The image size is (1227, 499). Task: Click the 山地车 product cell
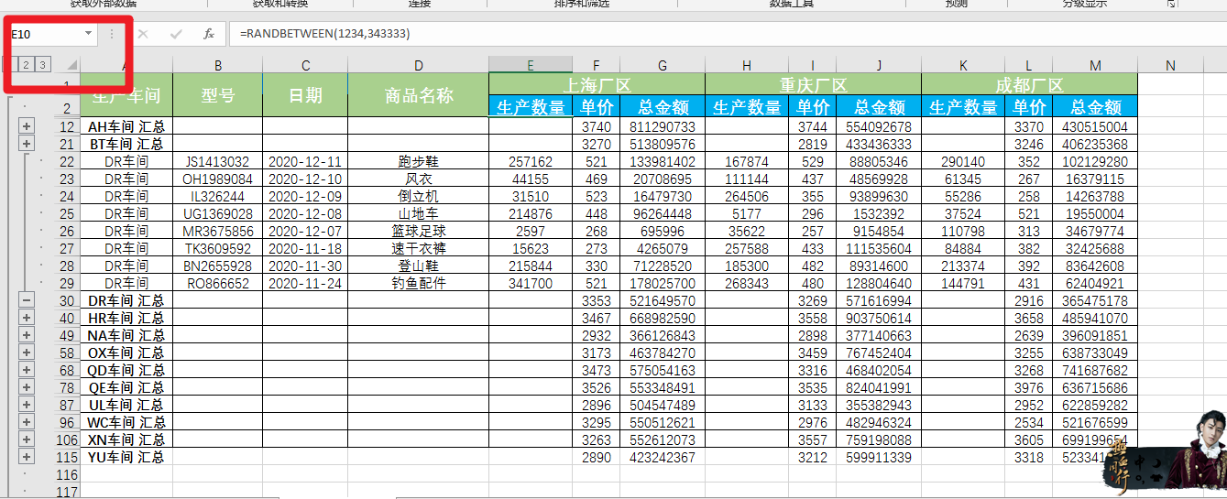pos(419,213)
